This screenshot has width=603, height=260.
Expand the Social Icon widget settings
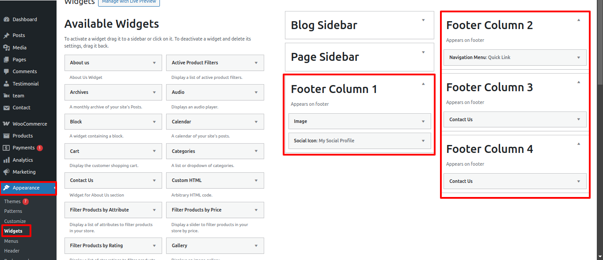tap(423, 141)
